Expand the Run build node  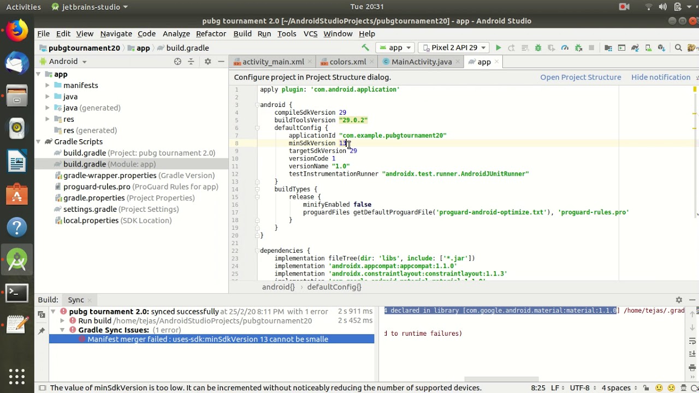pos(62,321)
